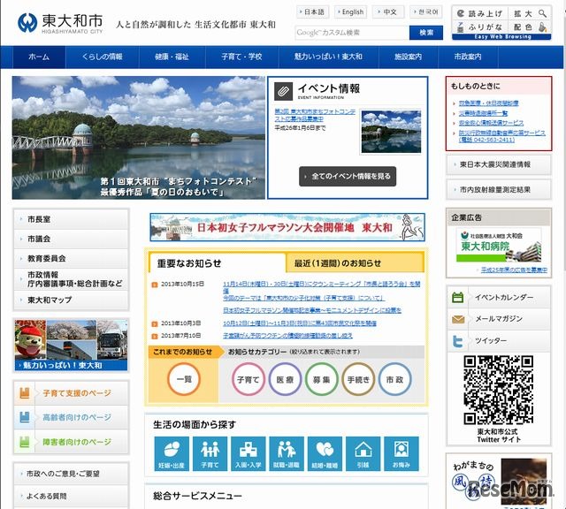Click the 魅力いっぱい!東大和 photo banner

[71, 346]
